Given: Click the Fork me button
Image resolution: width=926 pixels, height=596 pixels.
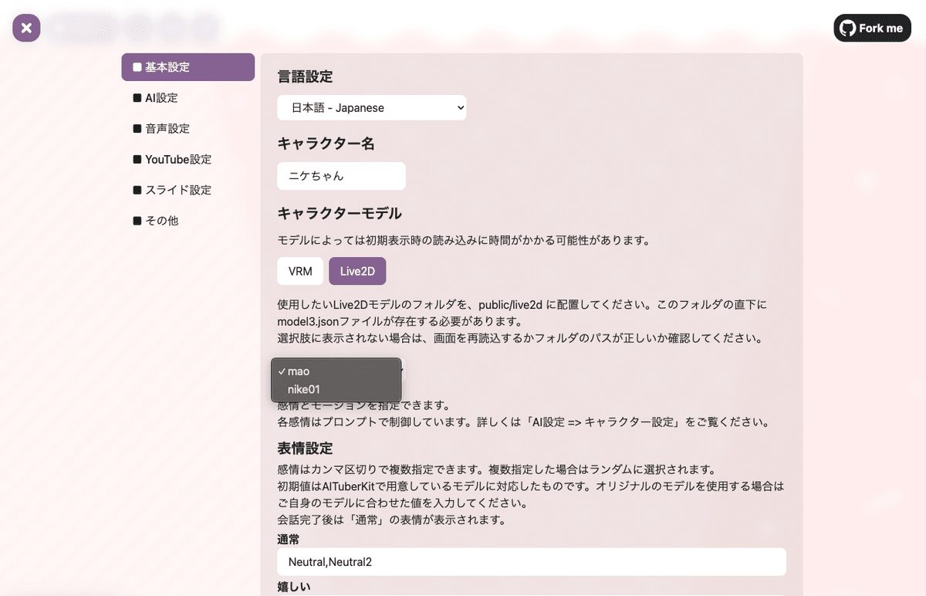Looking at the screenshot, I should click(872, 28).
